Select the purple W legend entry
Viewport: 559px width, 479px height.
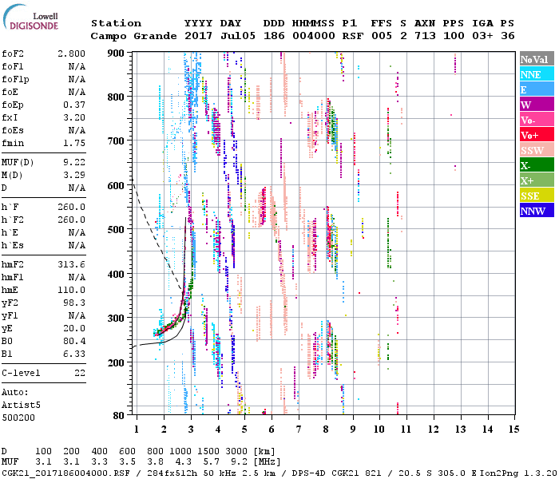click(537, 105)
